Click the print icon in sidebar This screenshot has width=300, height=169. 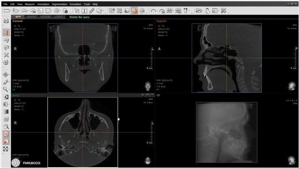click(6, 21)
